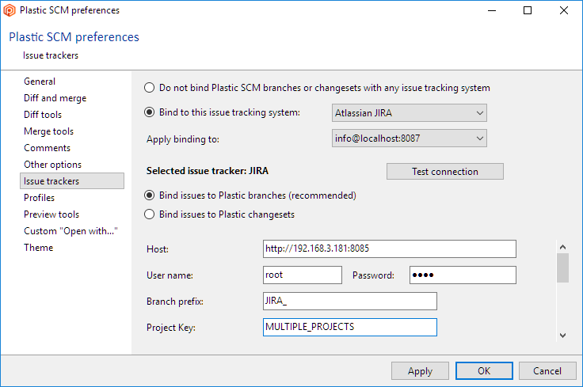Viewport: 583px width, 387px height.
Task: Click scrollbar down arrow in settings panel
Action: pos(562,336)
